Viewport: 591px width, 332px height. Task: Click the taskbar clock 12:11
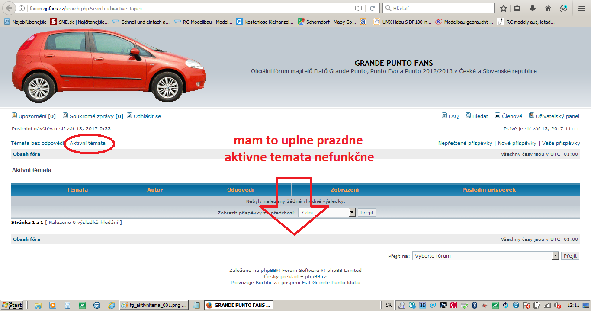573,305
